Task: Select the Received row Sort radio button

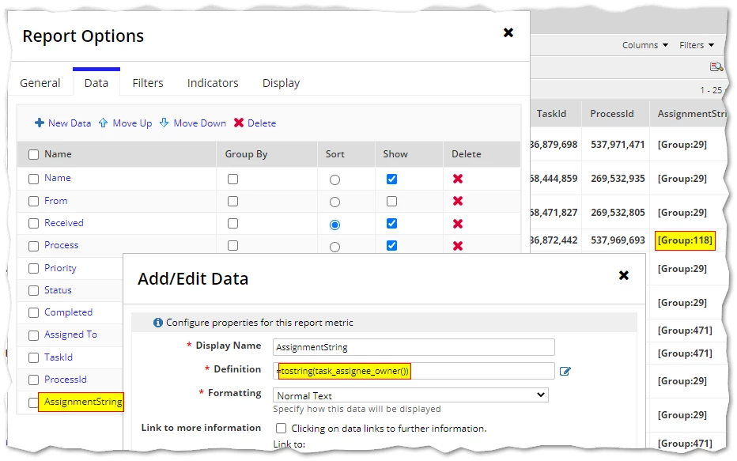Action: coord(334,225)
